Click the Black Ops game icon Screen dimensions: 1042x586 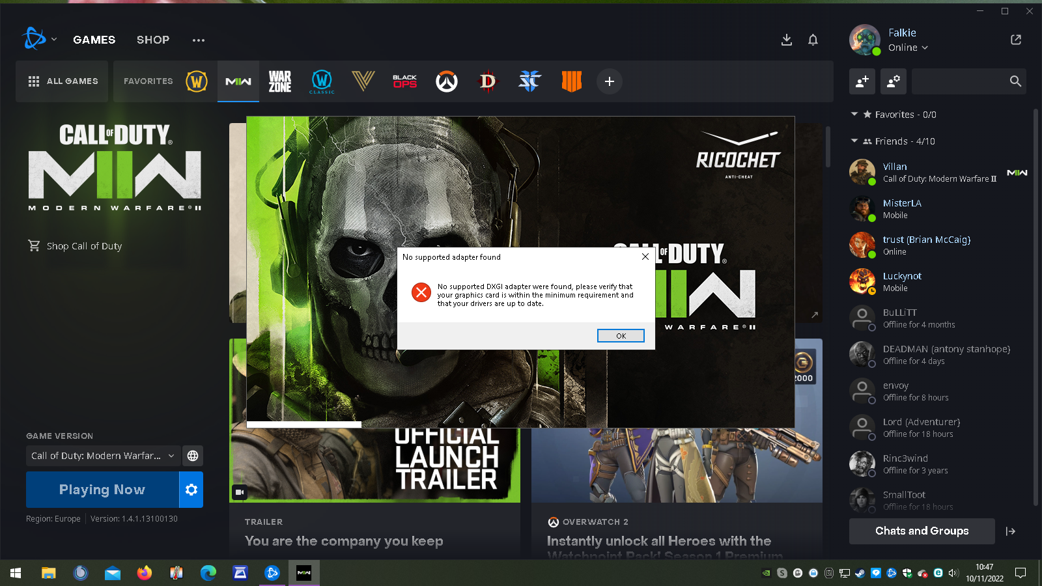tap(404, 81)
